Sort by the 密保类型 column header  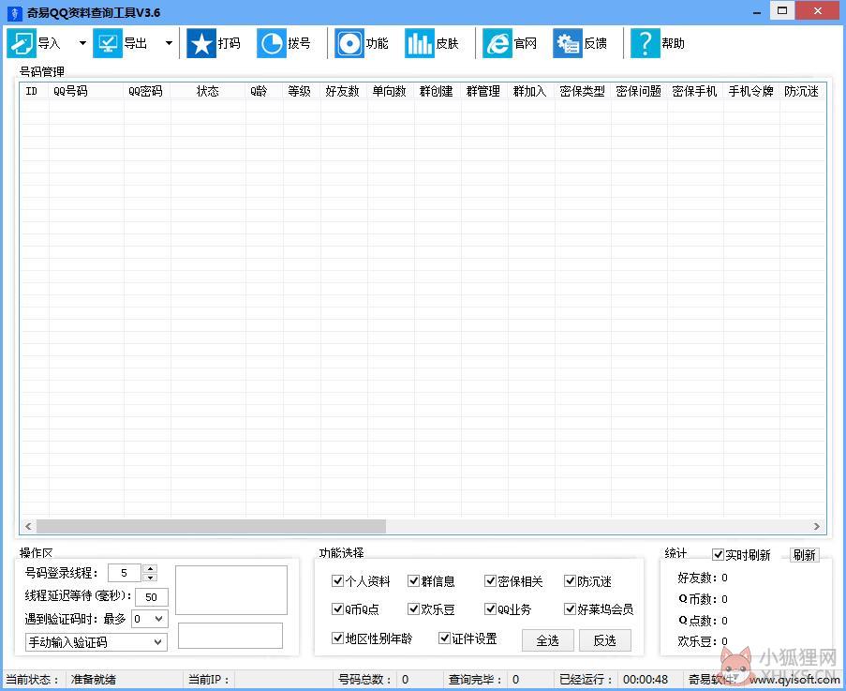click(583, 91)
